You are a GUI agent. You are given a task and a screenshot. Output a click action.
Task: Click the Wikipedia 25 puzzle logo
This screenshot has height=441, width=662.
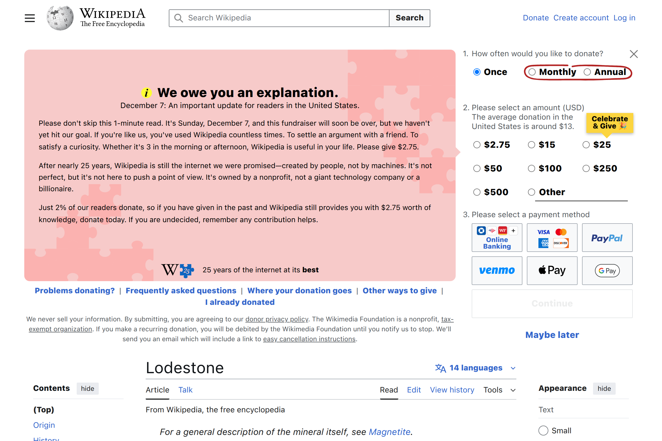[x=178, y=270]
